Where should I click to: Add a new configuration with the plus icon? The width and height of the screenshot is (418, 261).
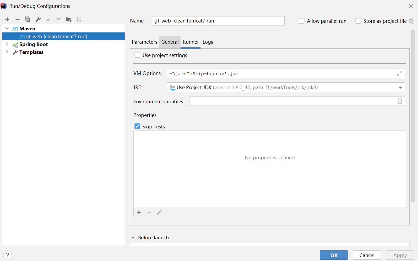click(x=7, y=19)
